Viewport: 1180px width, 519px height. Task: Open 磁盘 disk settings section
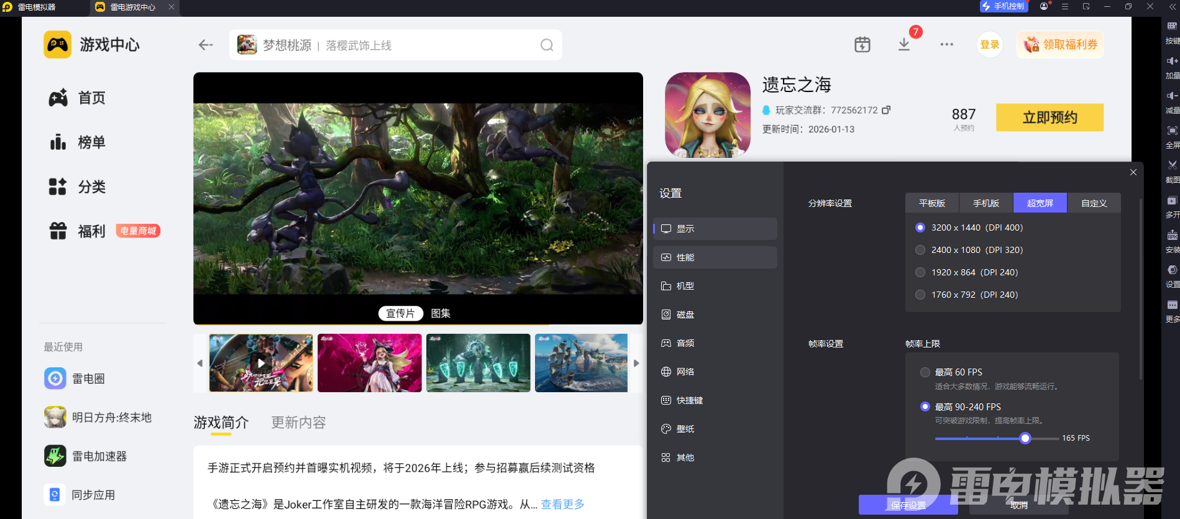[x=715, y=315]
